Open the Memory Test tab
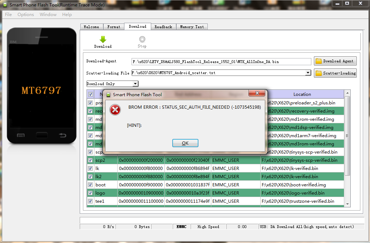Image resolution: width=370 pixels, height=243 pixels. [x=192, y=27]
